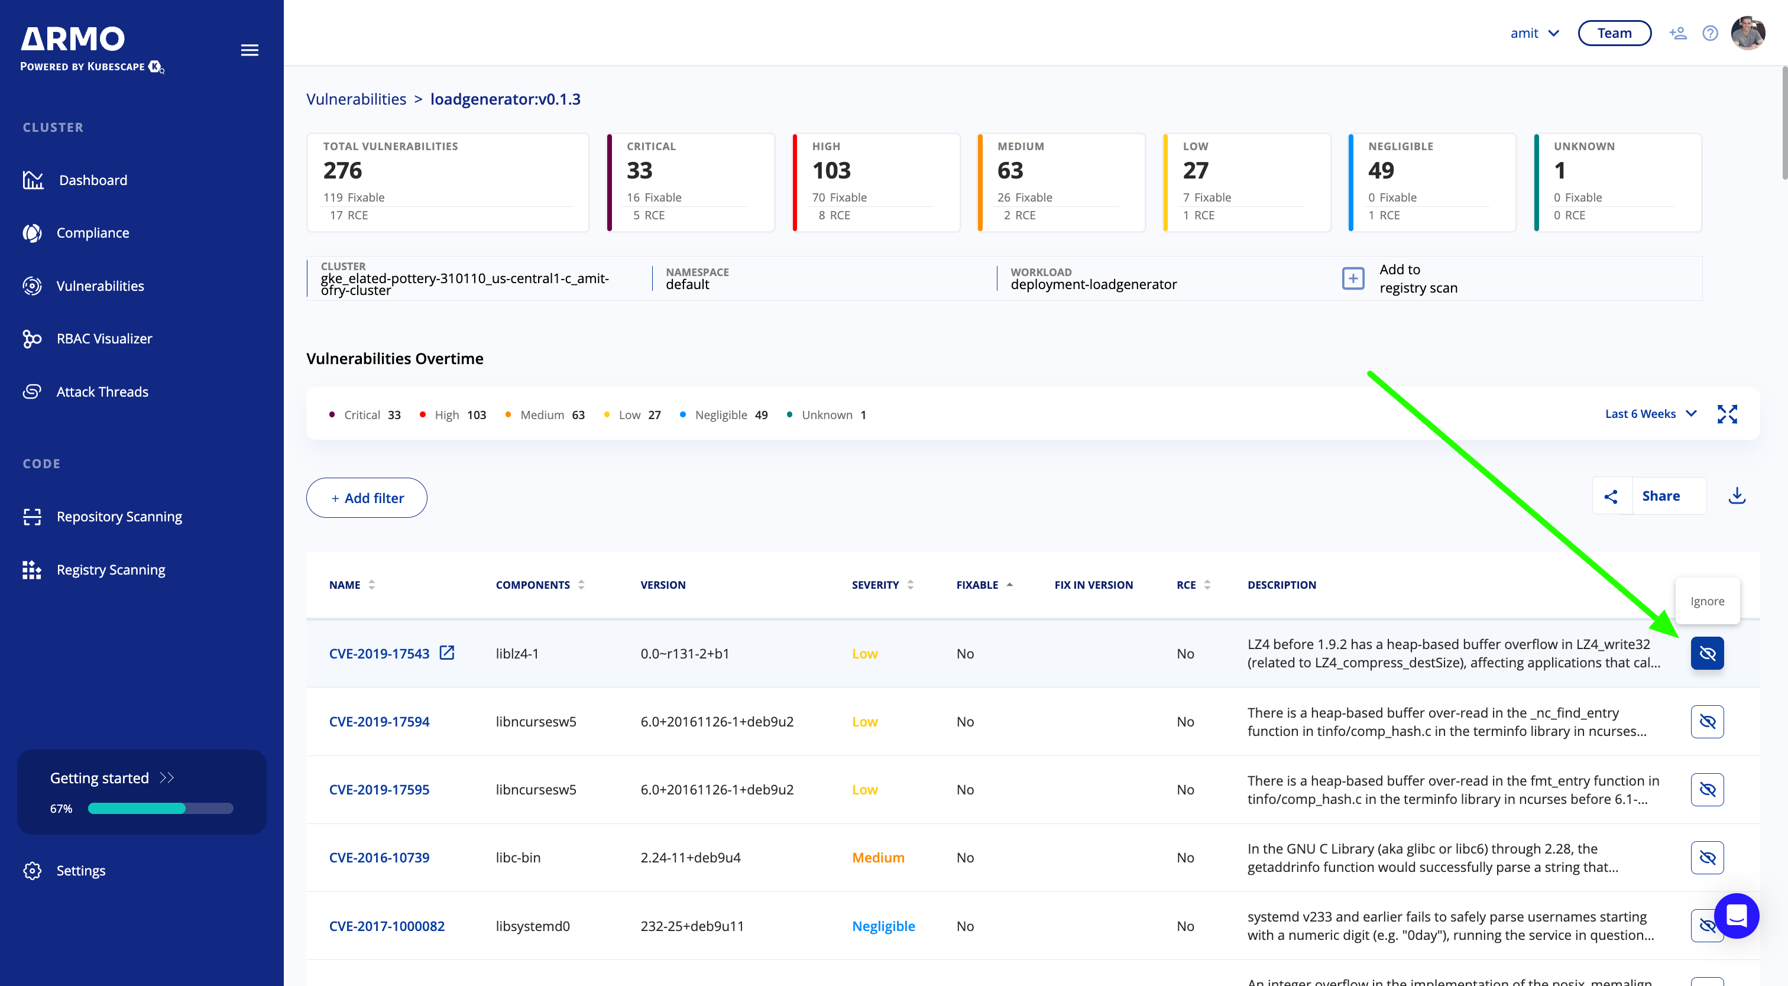Ignore vulnerability CVE-2019-17543
The image size is (1788, 986).
1707,653
